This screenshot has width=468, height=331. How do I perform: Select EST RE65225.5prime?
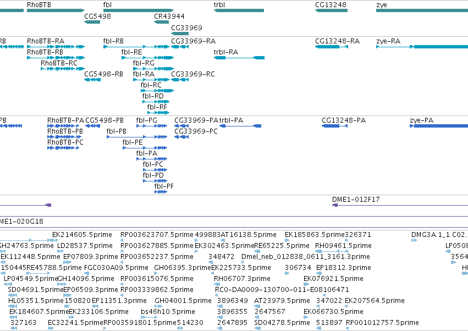[x=282, y=246]
